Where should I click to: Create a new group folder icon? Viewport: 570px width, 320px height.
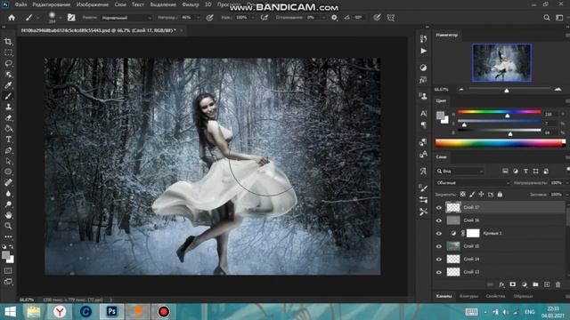(535, 284)
